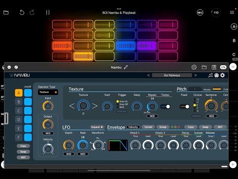Click the Vibrato amount bar in Pitch

click(217, 89)
